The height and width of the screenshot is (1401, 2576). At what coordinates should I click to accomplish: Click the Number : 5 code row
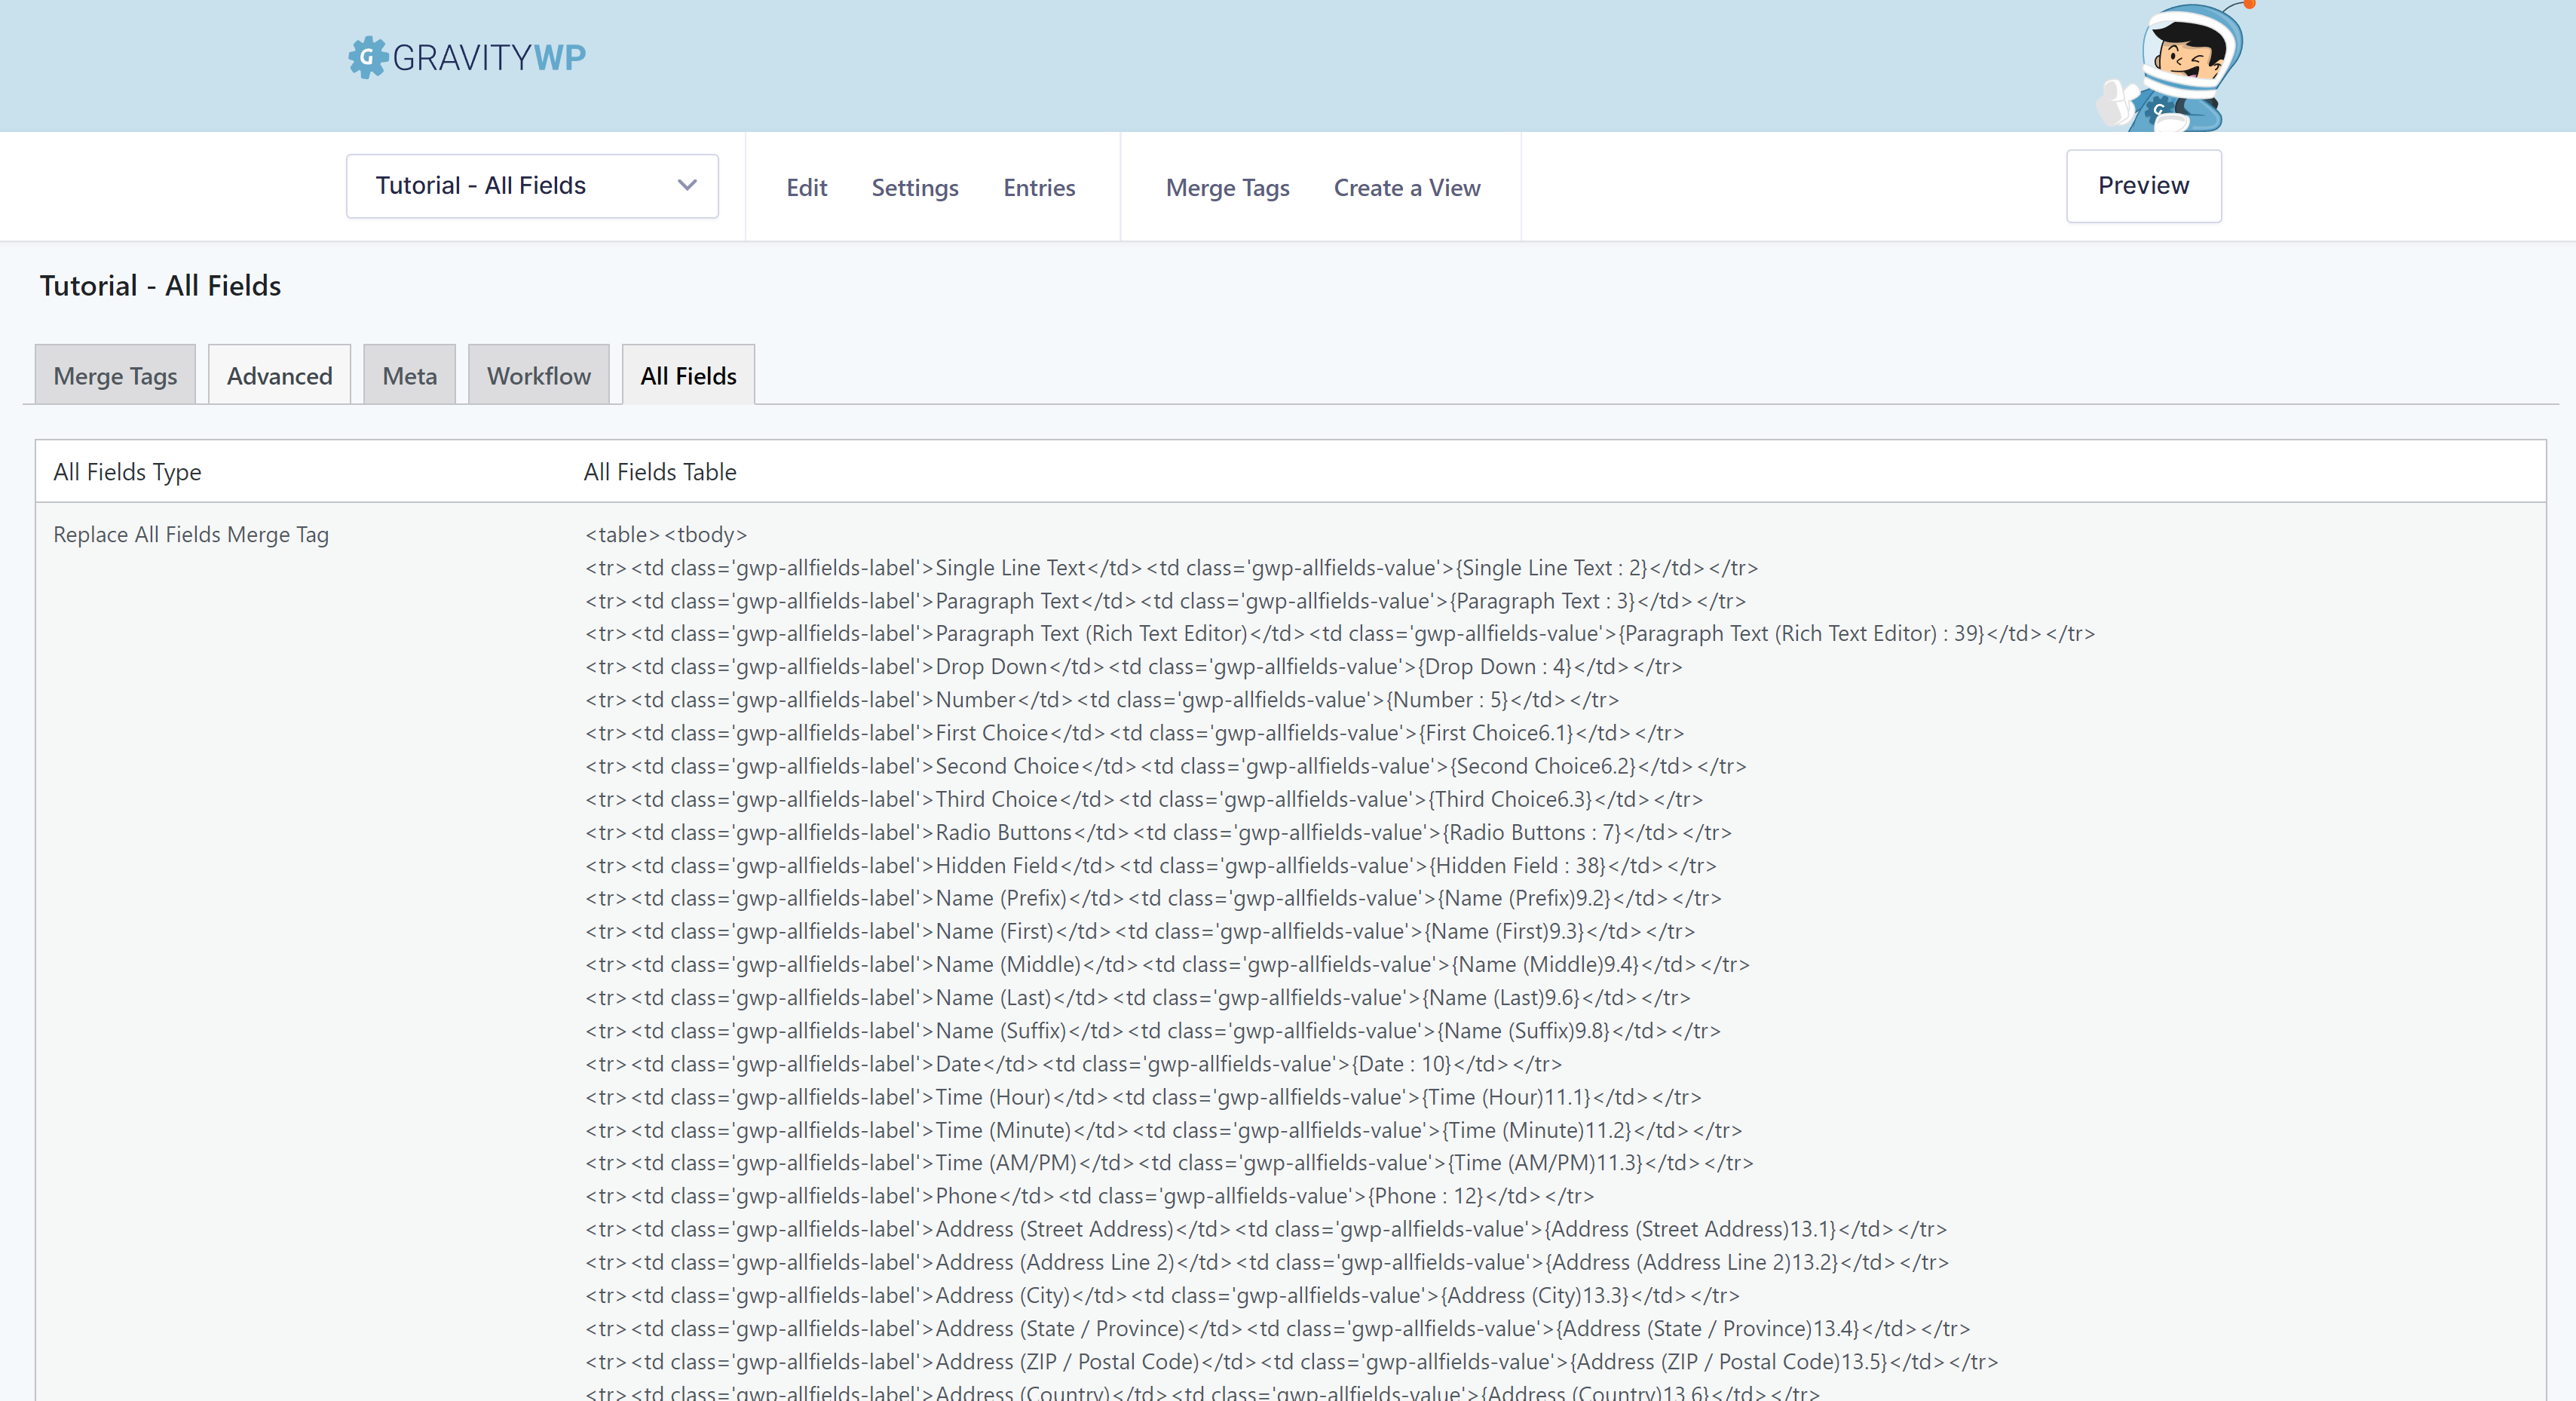point(1102,700)
